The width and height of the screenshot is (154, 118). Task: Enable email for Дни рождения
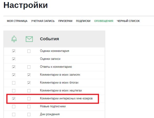(29, 114)
